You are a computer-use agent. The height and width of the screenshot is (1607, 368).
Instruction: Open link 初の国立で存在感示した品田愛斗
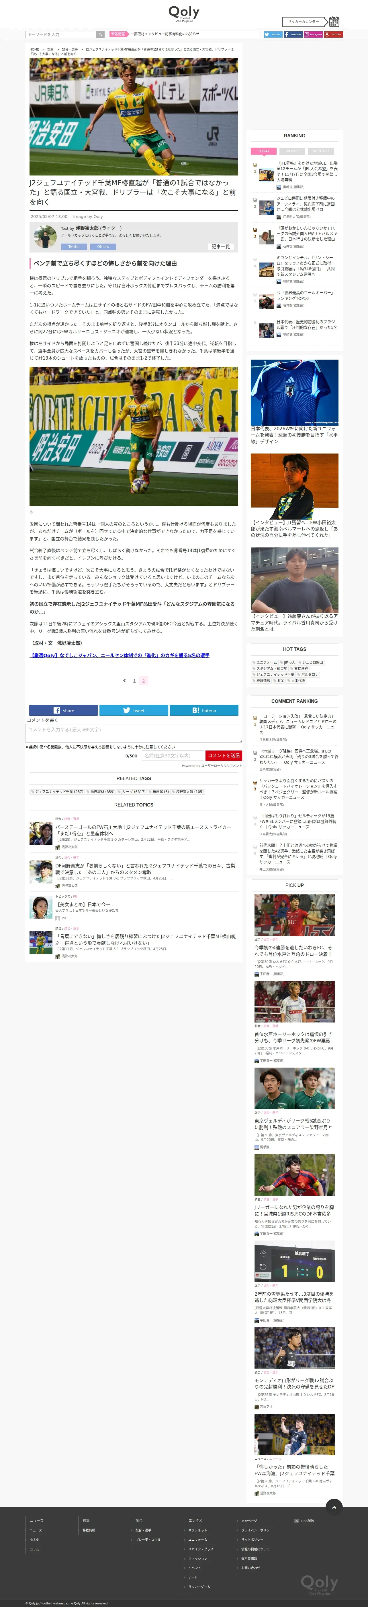pyautogui.click(x=132, y=608)
